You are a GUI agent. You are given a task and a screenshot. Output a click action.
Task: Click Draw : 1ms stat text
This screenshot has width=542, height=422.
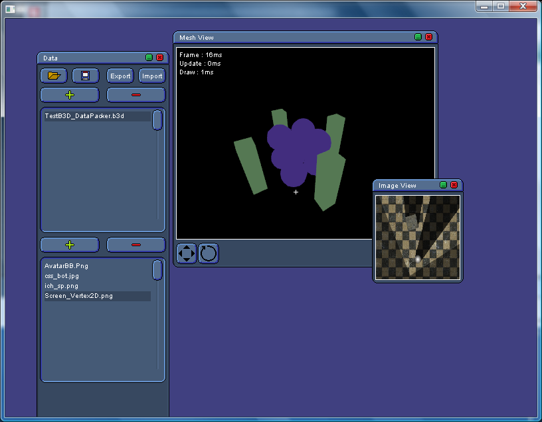197,72
